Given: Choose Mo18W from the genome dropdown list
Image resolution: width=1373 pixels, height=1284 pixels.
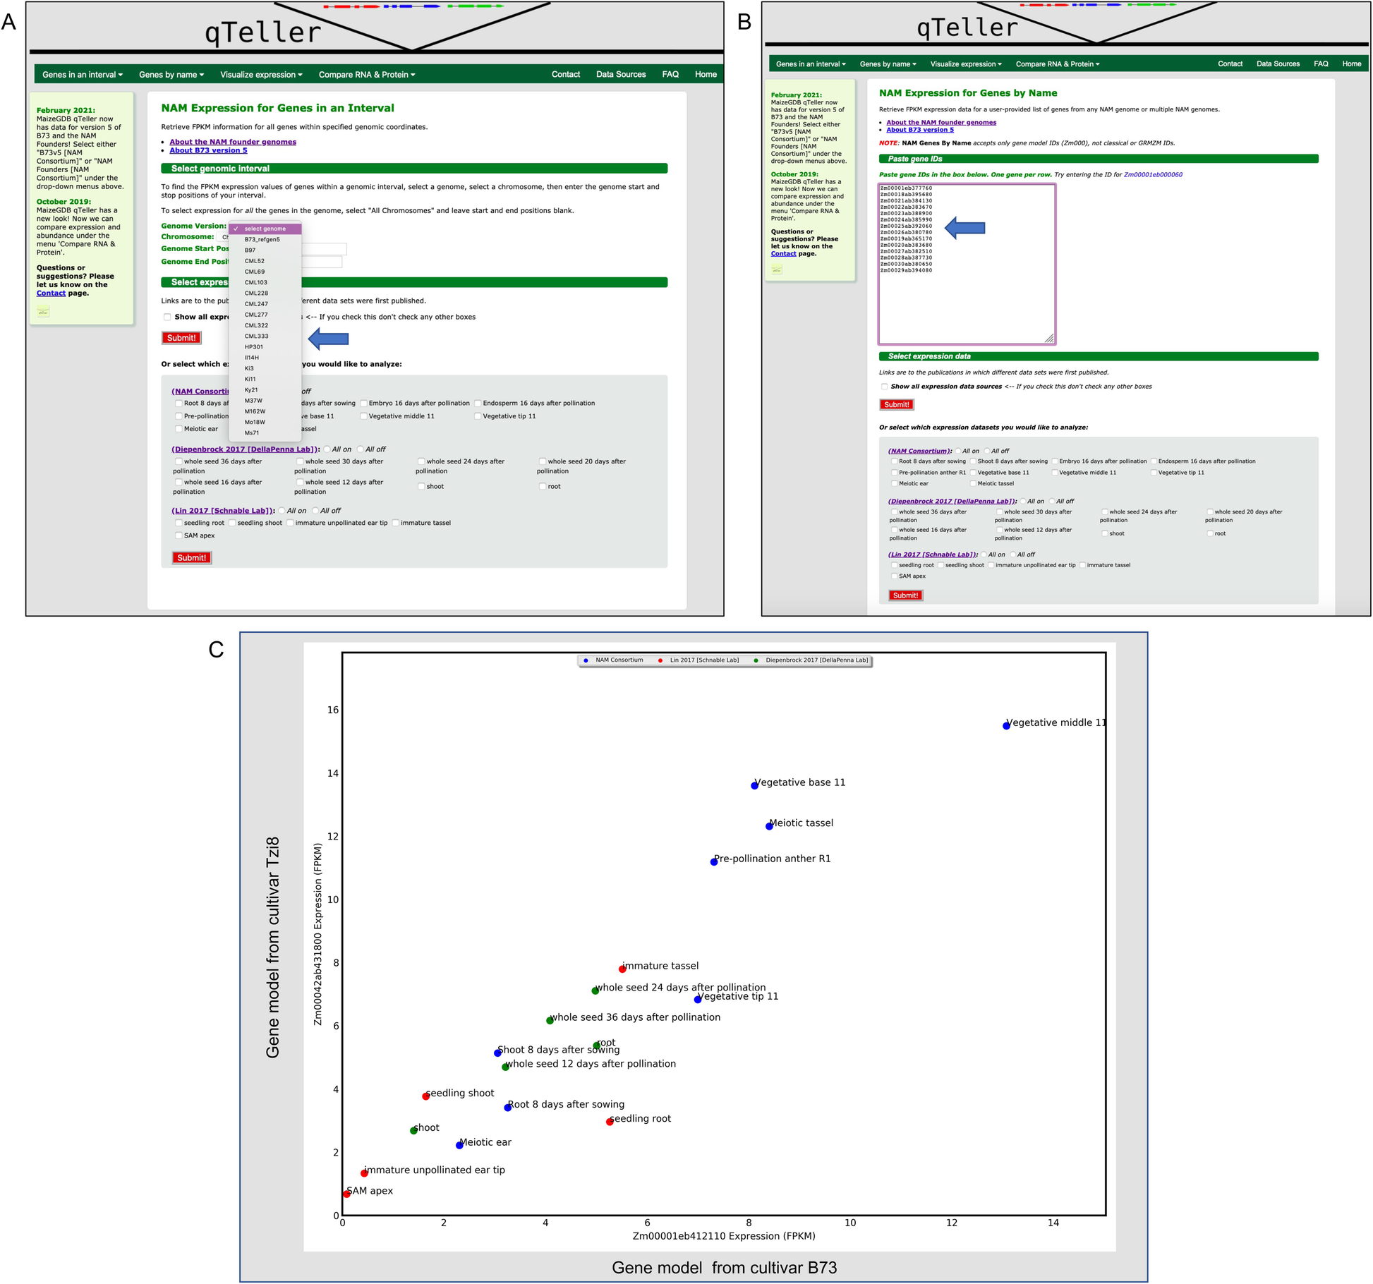Looking at the screenshot, I should [265, 423].
